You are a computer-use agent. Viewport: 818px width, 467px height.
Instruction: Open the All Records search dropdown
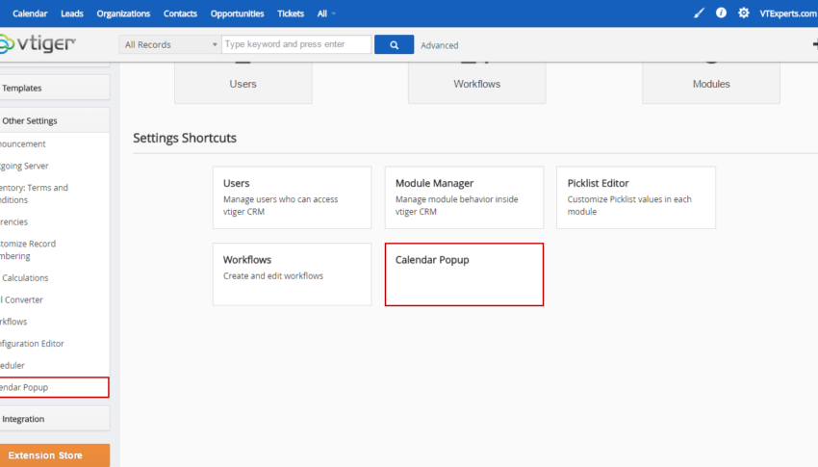pyautogui.click(x=169, y=44)
